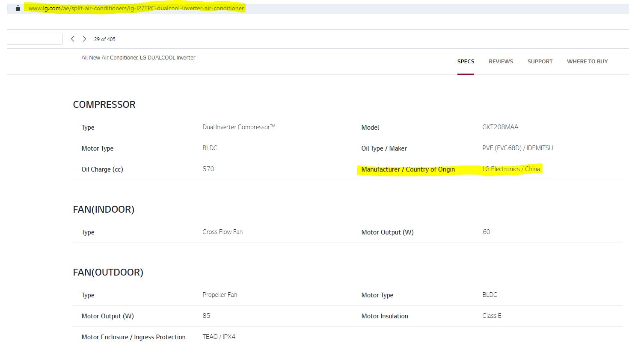This screenshot has width=629, height=347.
Task: Click compressor model value GKT208MAA
Action: (x=500, y=127)
